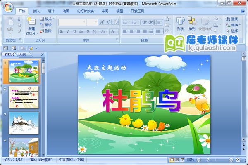This screenshot has height=165, width=248.
Task: Open the Arrange (排列) tool
Action: (192, 23)
